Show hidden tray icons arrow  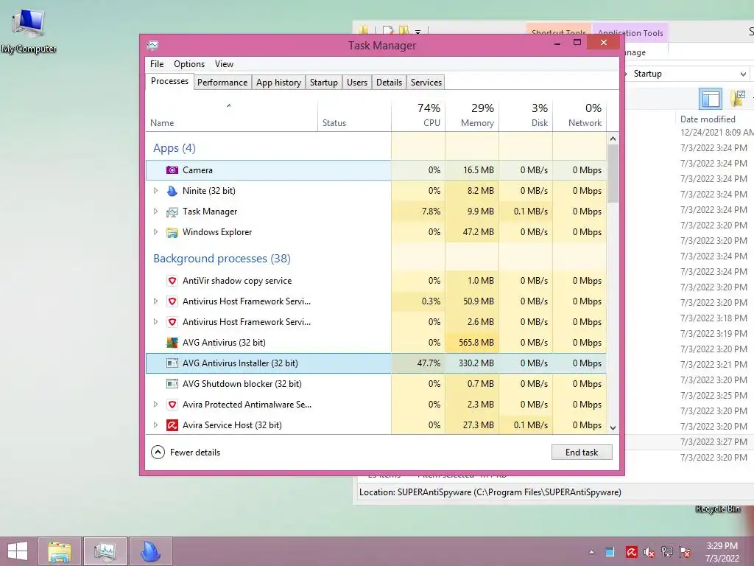(591, 552)
